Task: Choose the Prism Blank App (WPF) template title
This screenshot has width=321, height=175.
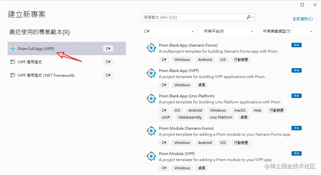Action: [179, 71]
